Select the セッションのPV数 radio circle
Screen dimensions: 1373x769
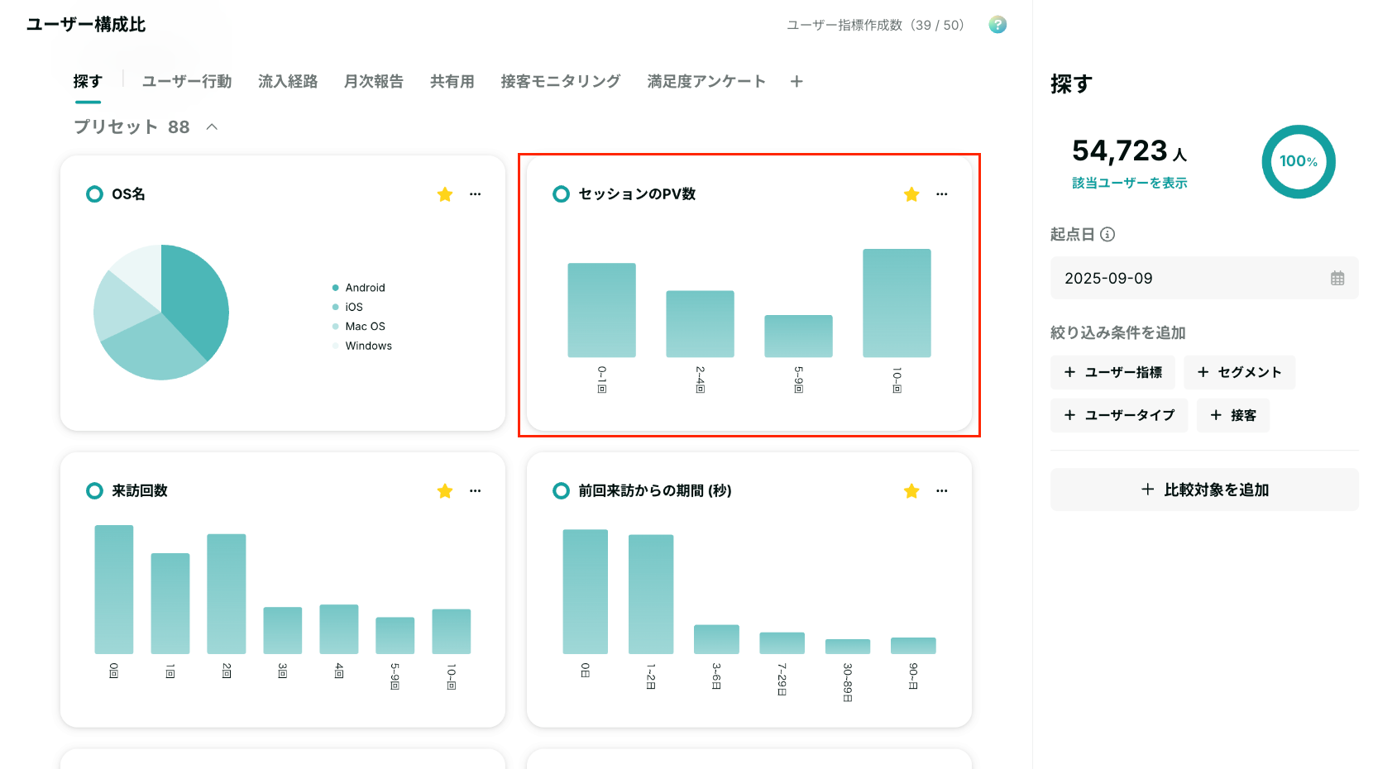tap(561, 194)
